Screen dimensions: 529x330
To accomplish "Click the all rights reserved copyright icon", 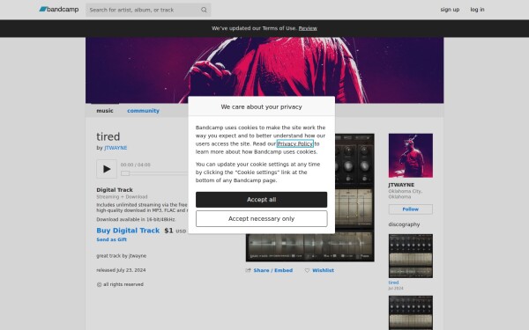I will [99, 284].
